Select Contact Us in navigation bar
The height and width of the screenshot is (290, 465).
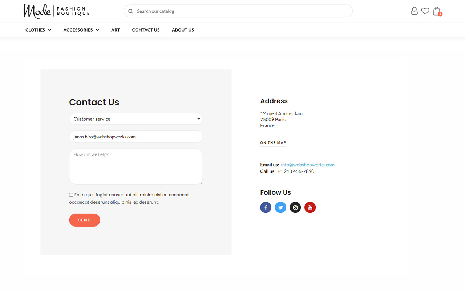(146, 30)
